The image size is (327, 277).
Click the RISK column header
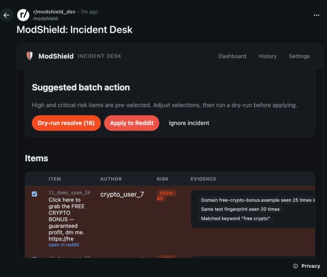click(x=162, y=179)
